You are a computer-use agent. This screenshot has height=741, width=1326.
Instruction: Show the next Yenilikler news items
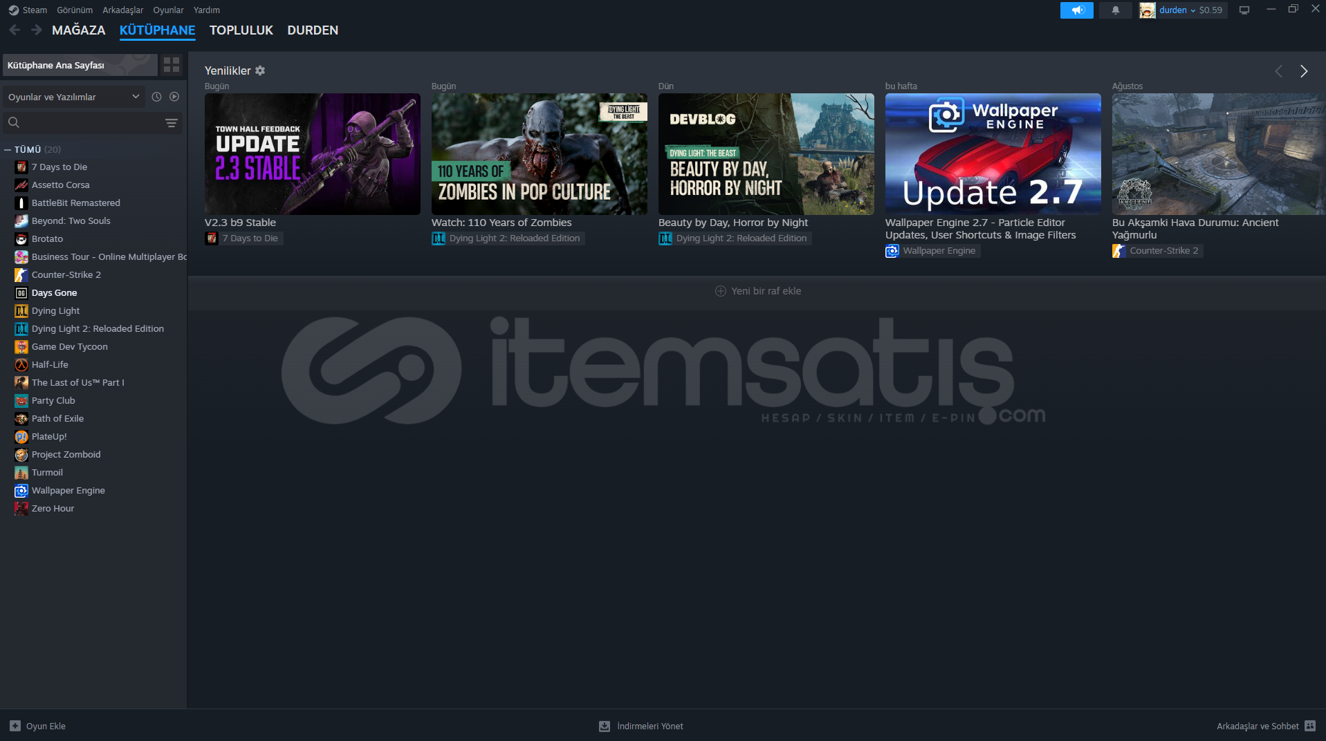pyautogui.click(x=1304, y=71)
